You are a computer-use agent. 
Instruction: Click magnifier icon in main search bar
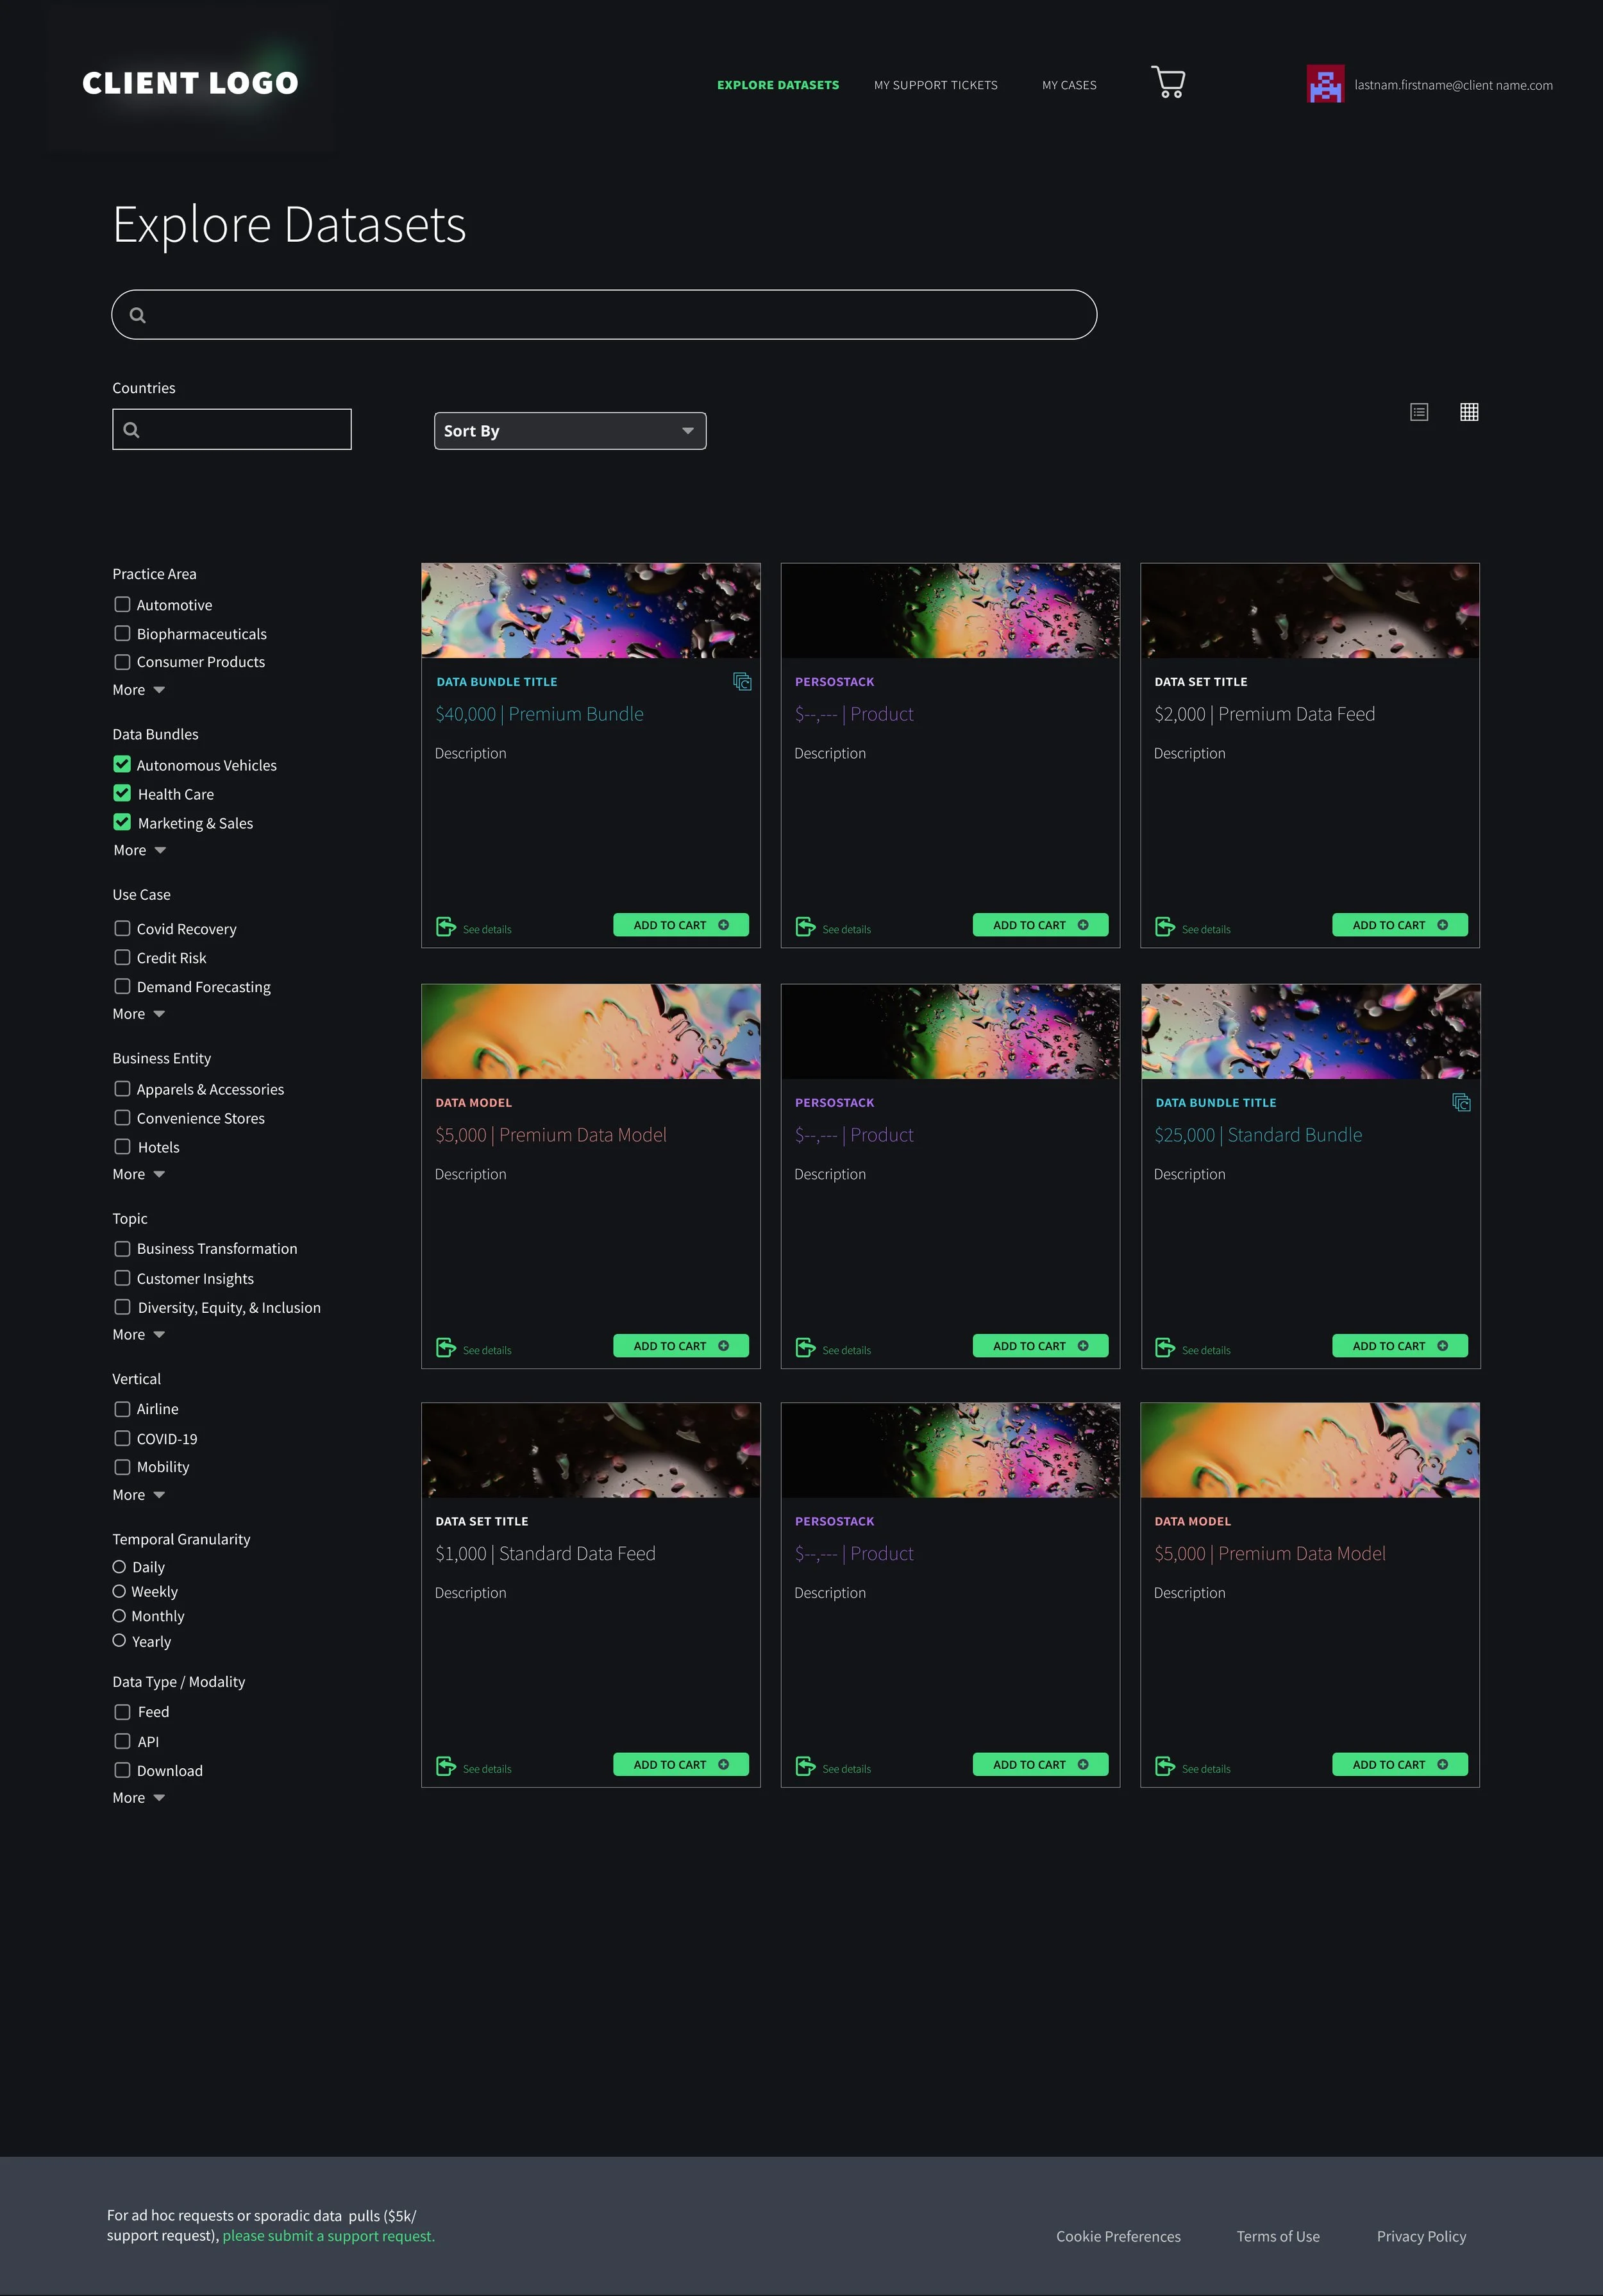(x=138, y=315)
